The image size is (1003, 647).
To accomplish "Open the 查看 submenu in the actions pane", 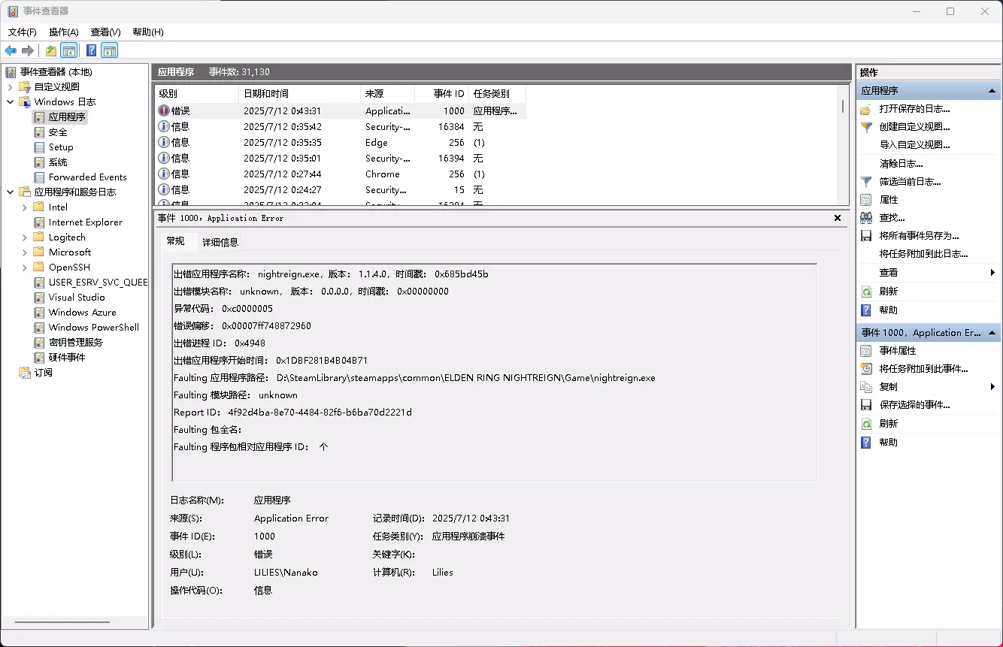I will pos(929,273).
